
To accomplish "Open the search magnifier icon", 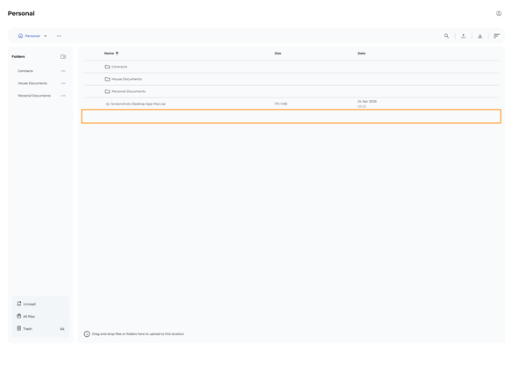I will pos(446,36).
